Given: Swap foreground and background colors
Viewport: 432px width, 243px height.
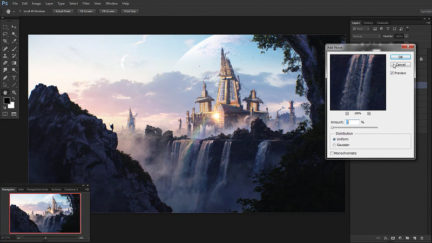Looking at the screenshot, I should [13, 98].
